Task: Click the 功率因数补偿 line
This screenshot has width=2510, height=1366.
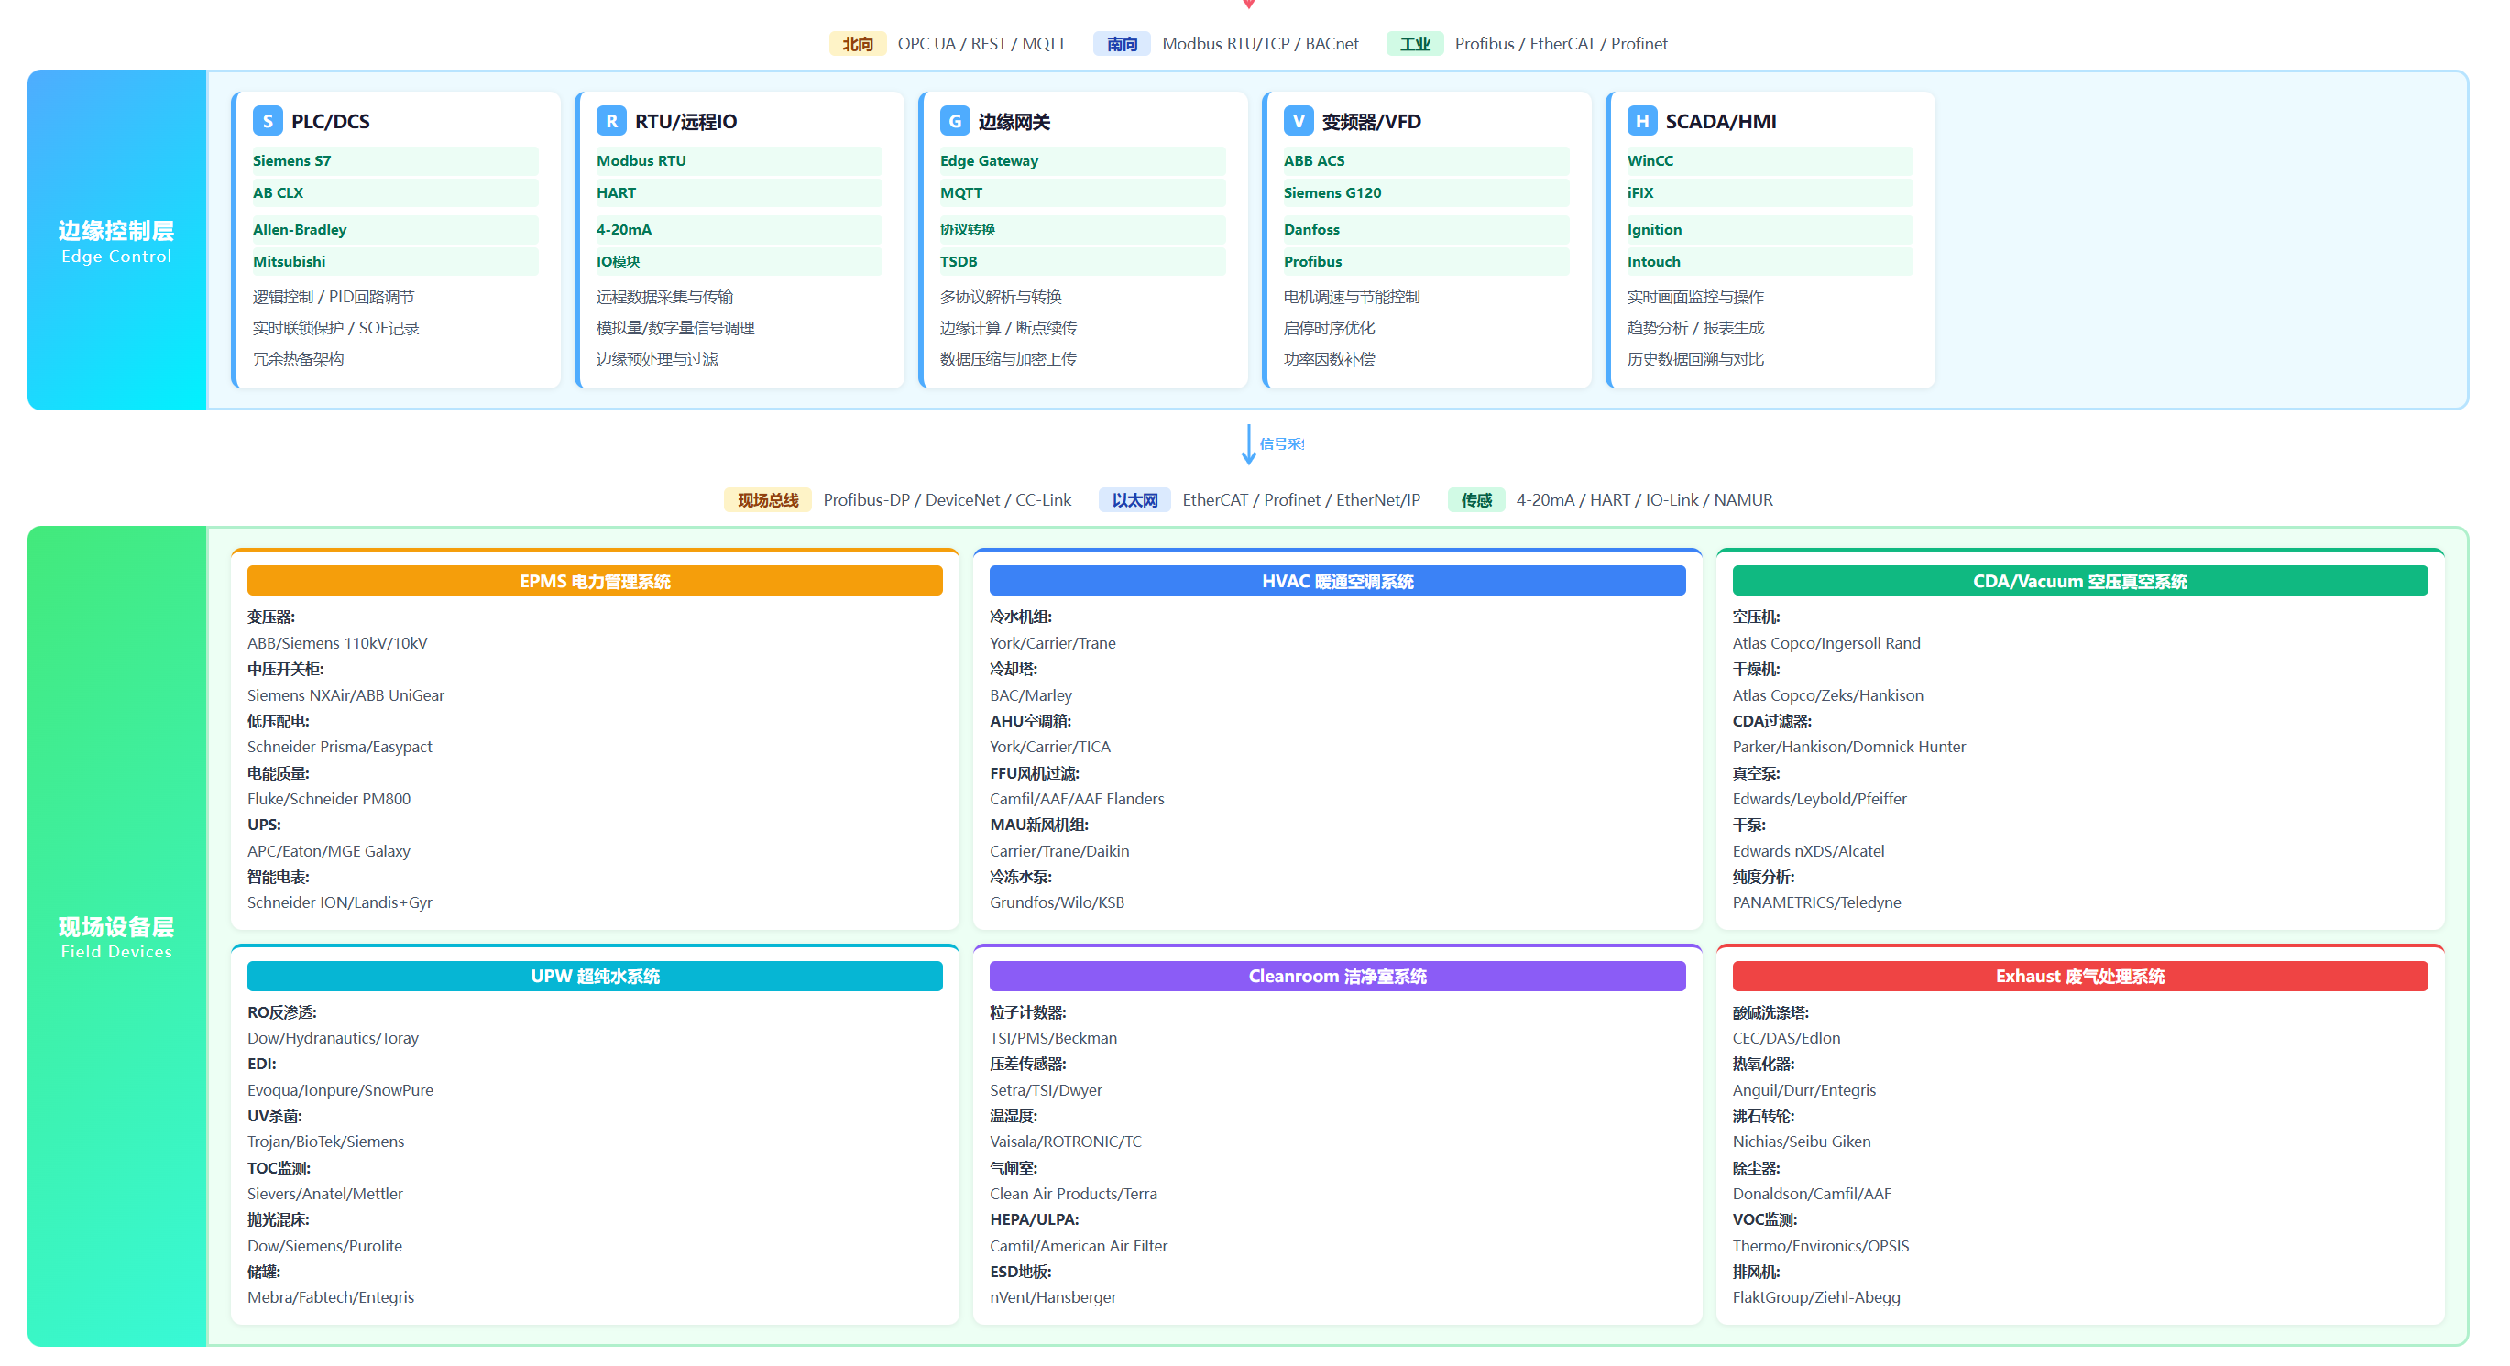Action: (1329, 359)
